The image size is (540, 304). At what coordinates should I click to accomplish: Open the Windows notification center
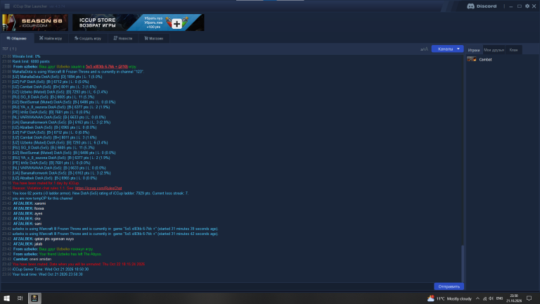click(x=529, y=298)
